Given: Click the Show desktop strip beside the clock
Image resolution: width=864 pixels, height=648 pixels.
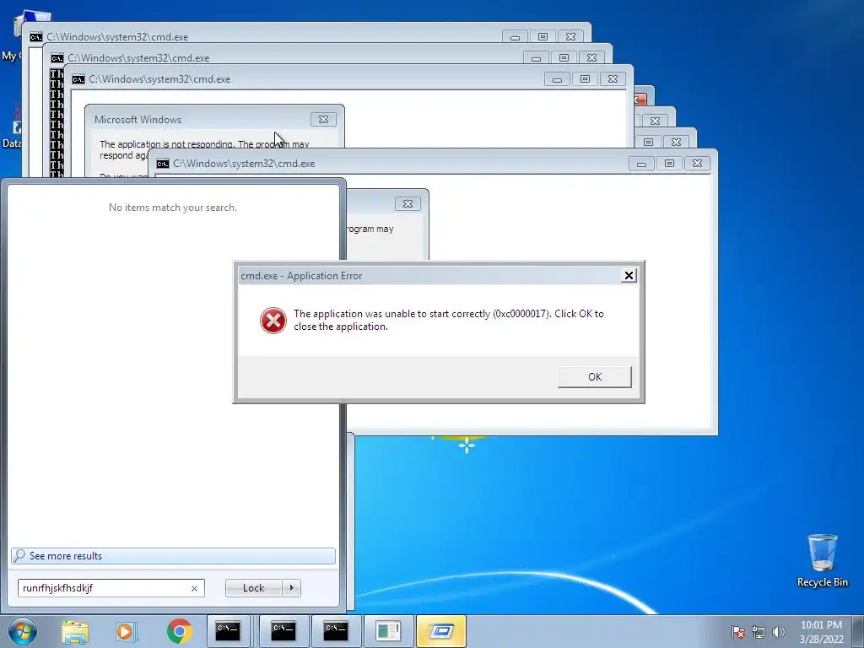Looking at the screenshot, I should (859, 631).
